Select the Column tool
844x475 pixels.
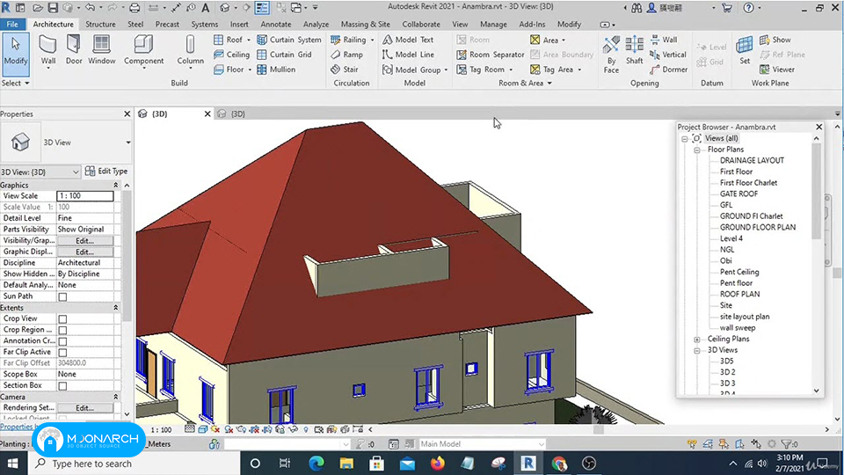[x=190, y=50]
